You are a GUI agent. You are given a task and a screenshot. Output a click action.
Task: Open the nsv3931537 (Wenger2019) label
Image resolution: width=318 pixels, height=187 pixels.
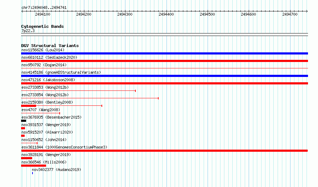click(x=46, y=125)
